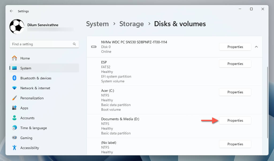Click the vertical scrollbar of volume list
This screenshot has width=274, height=161.
[267, 102]
